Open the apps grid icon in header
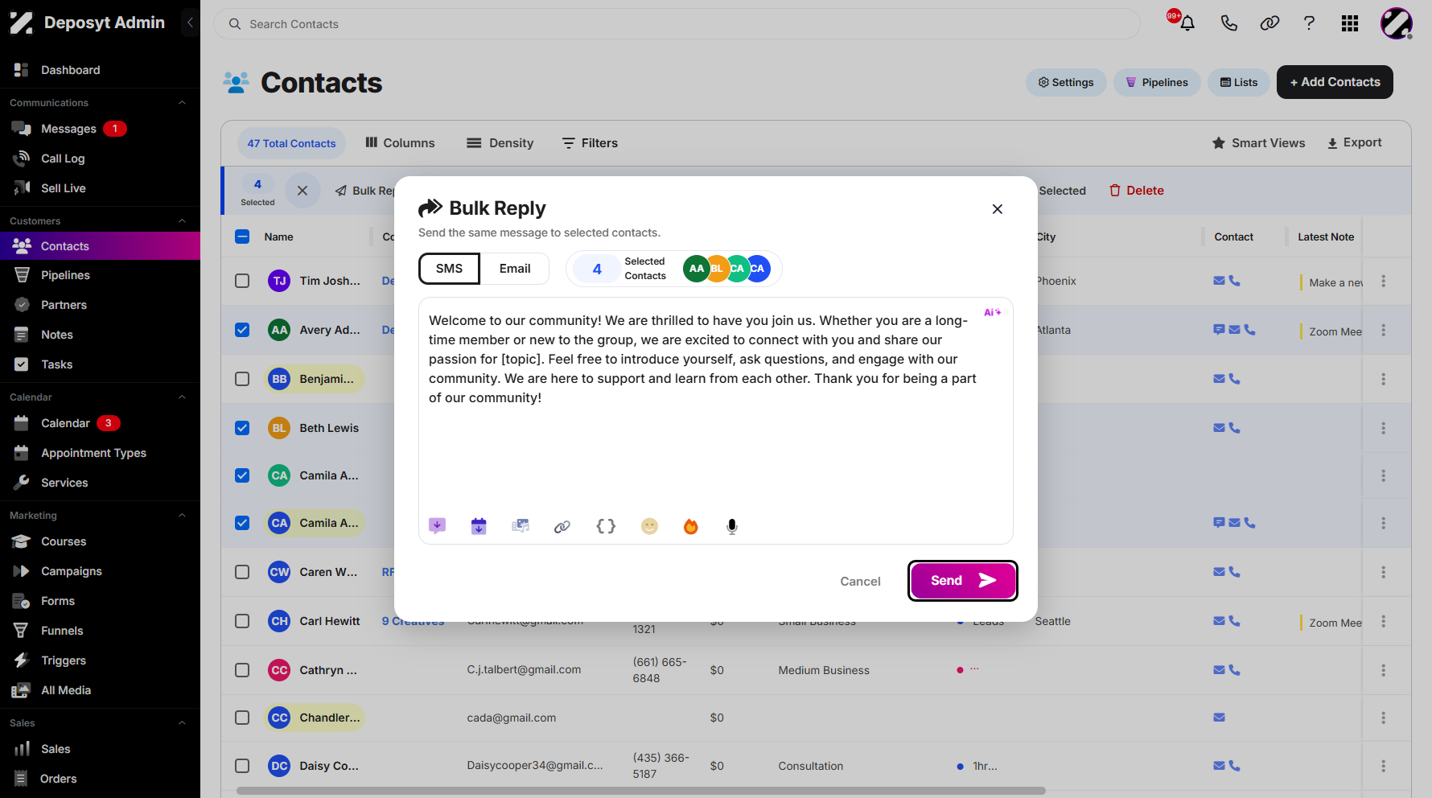This screenshot has height=798, width=1432. pos(1350,23)
